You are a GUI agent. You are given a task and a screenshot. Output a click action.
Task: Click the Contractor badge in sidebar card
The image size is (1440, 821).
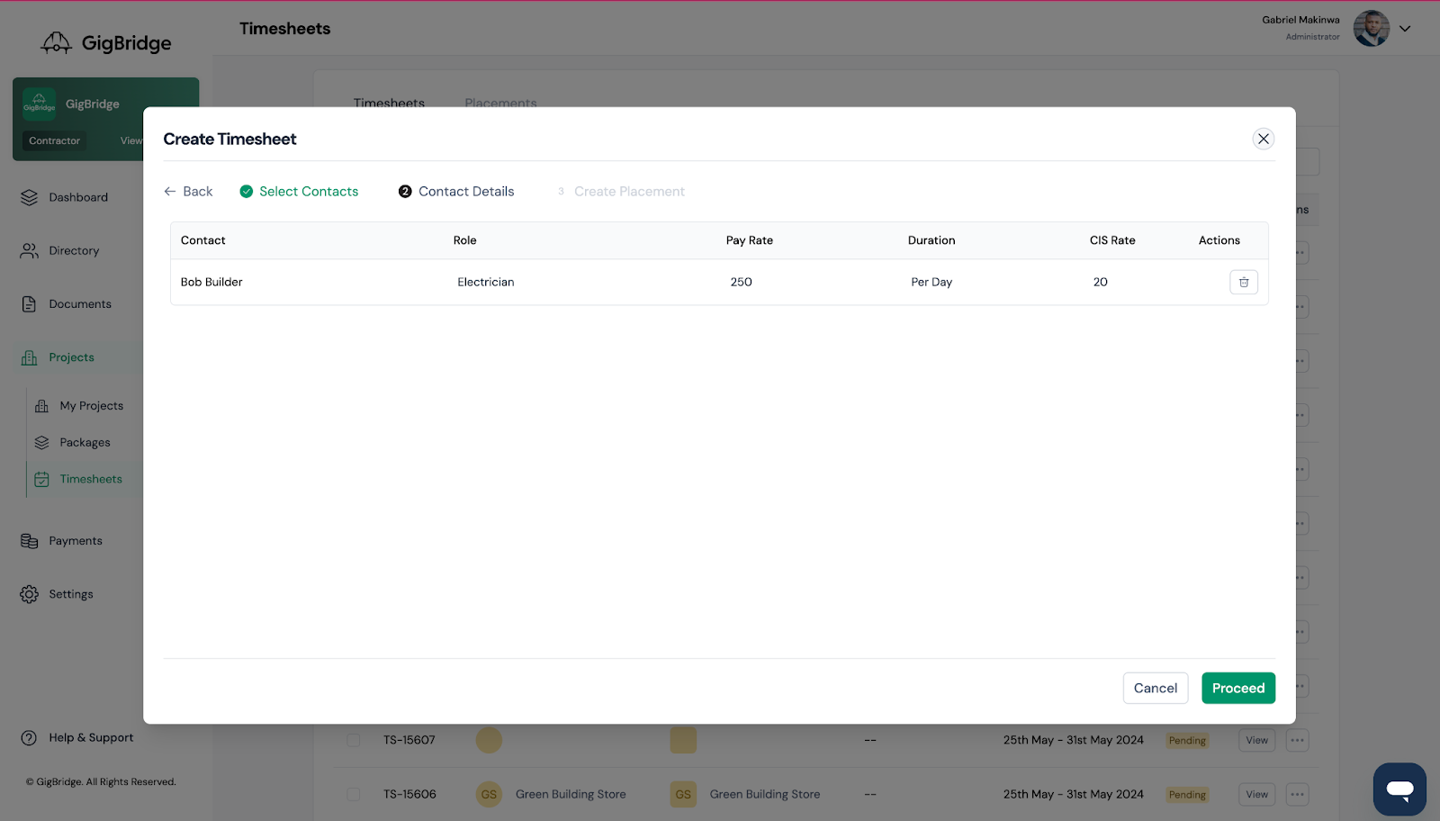point(54,140)
